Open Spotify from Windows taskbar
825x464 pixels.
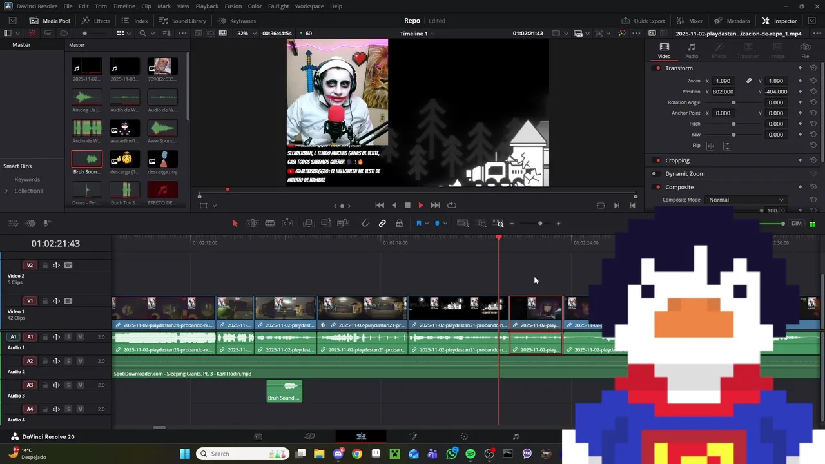471,454
